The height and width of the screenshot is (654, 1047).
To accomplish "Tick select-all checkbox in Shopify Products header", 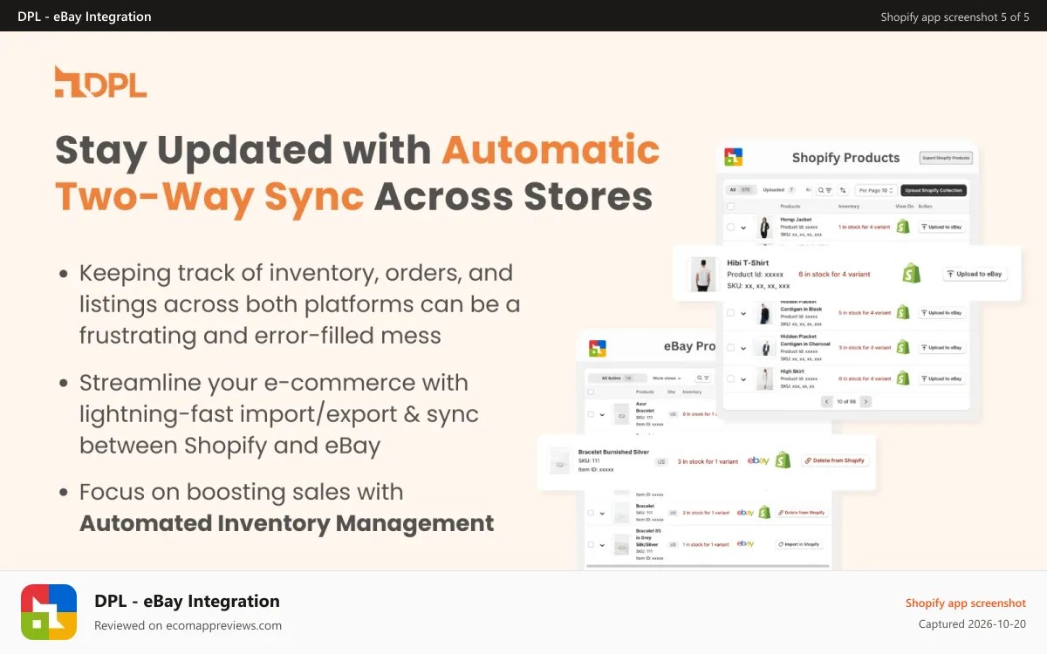I will [730, 207].
